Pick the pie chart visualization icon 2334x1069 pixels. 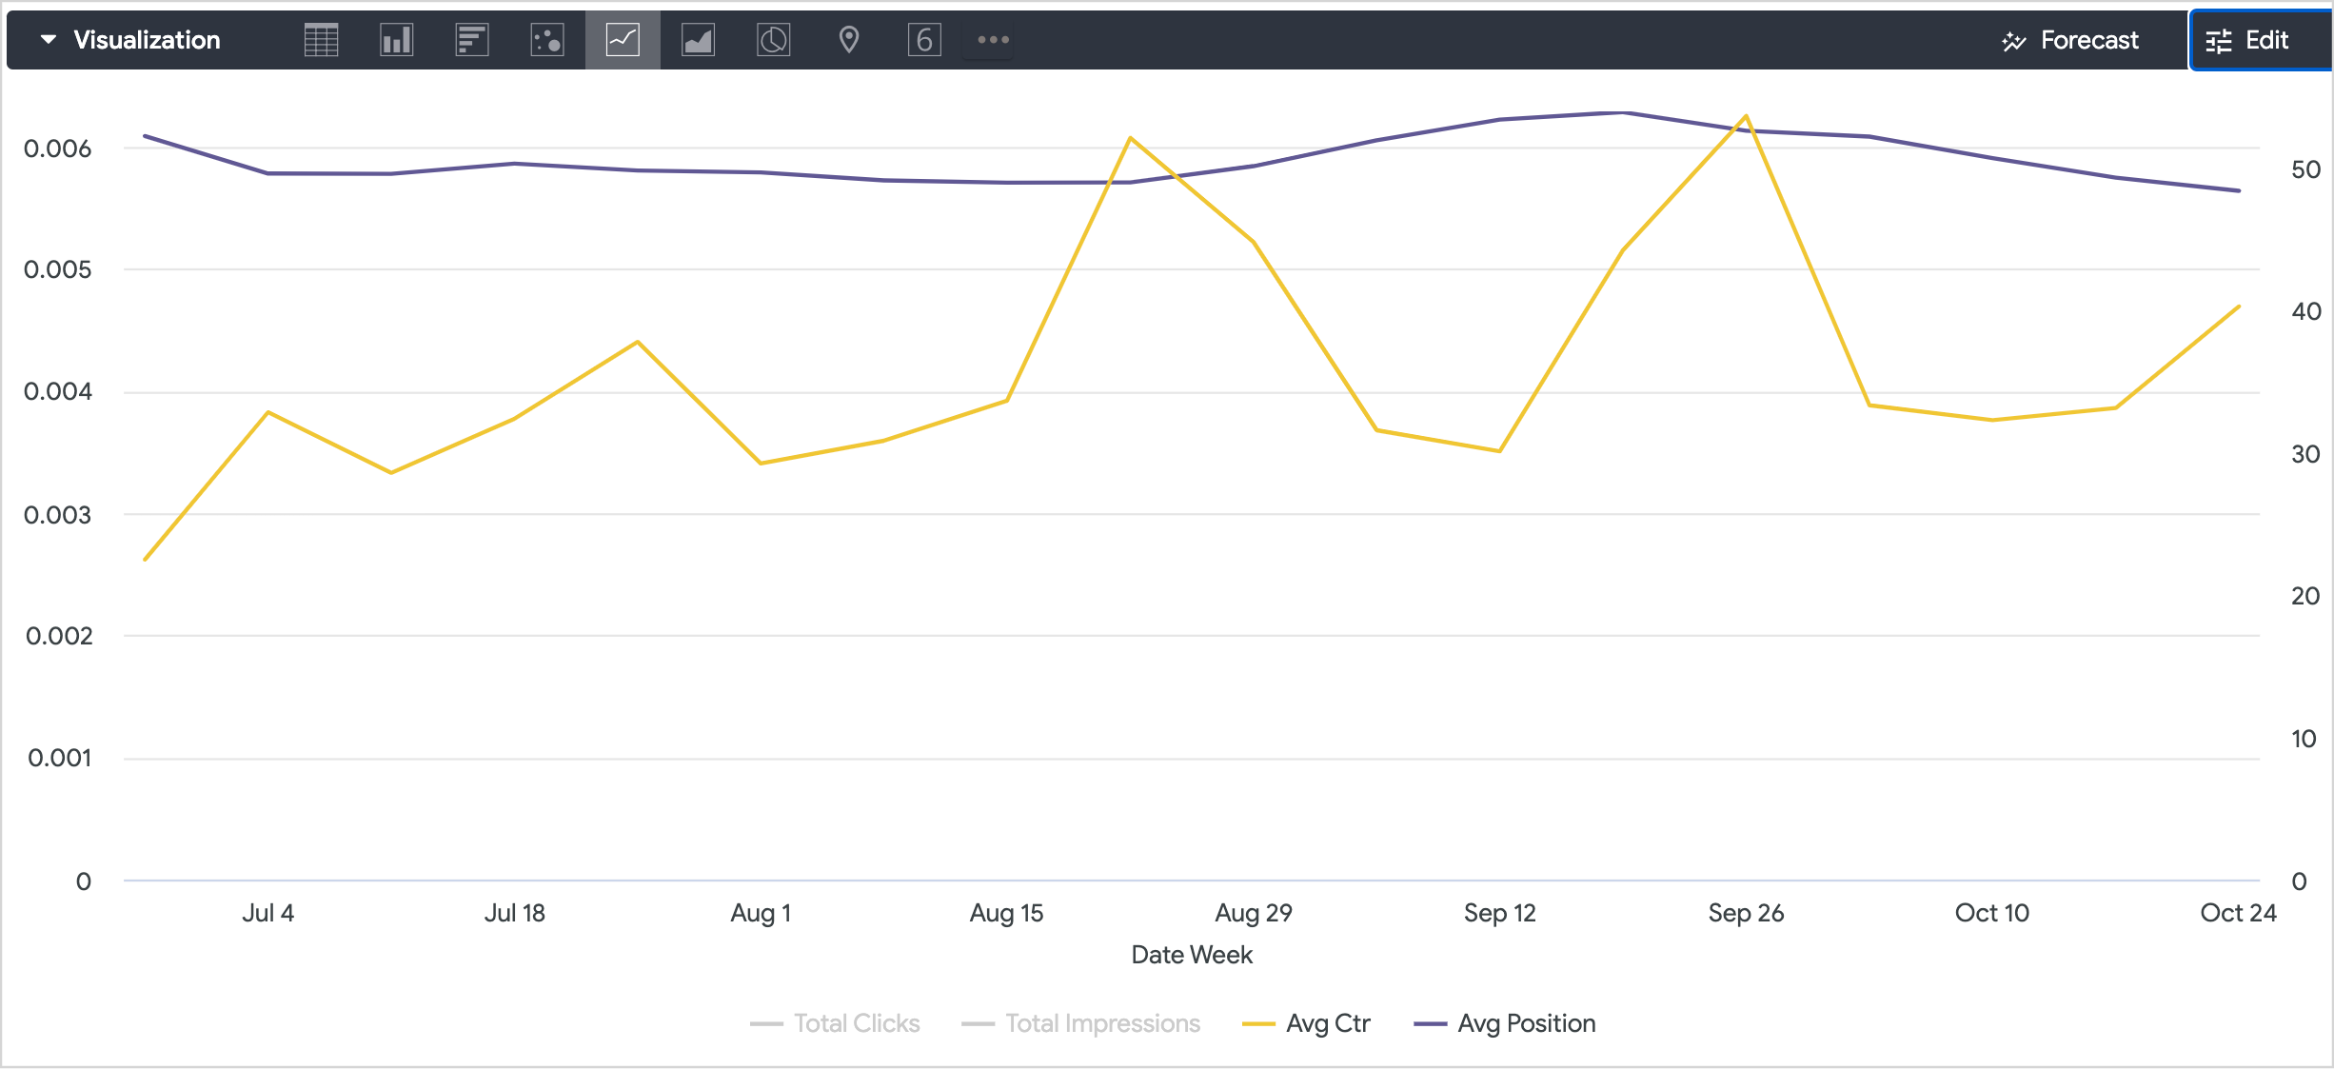[x=773, y=40]
